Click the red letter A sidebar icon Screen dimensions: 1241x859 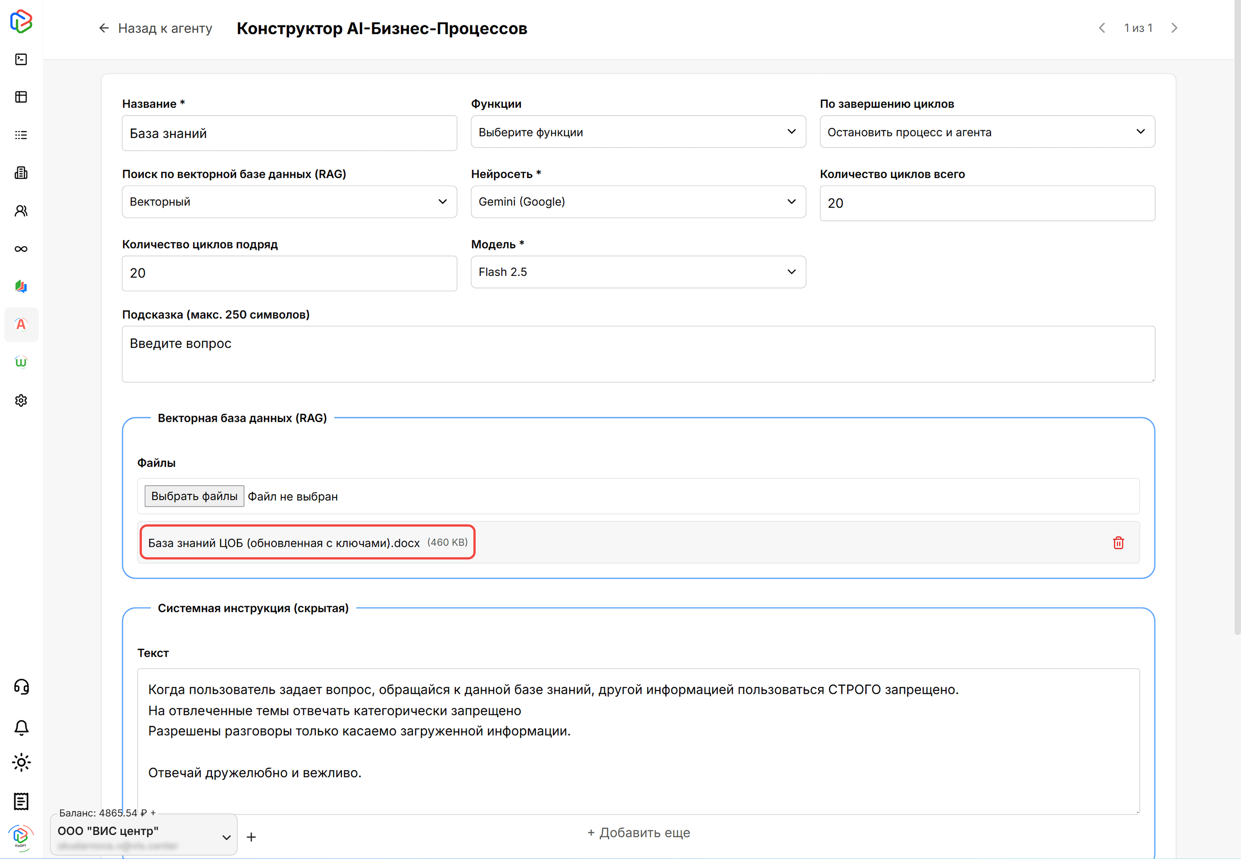tap(21, 325)
